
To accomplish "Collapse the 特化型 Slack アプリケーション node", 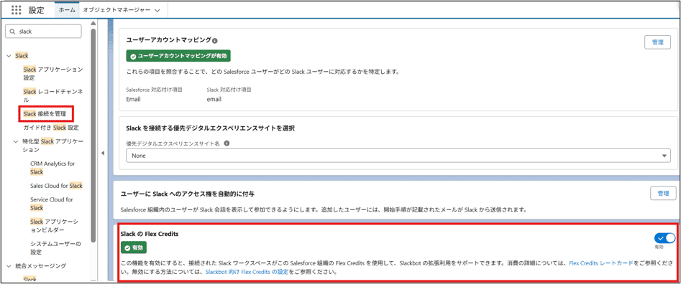I will (x=16, y=141).
